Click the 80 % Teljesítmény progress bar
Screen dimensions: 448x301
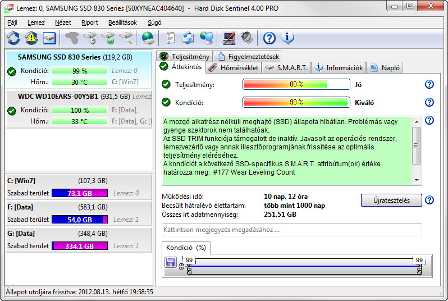pyautogui.click(x=296, y=84)
